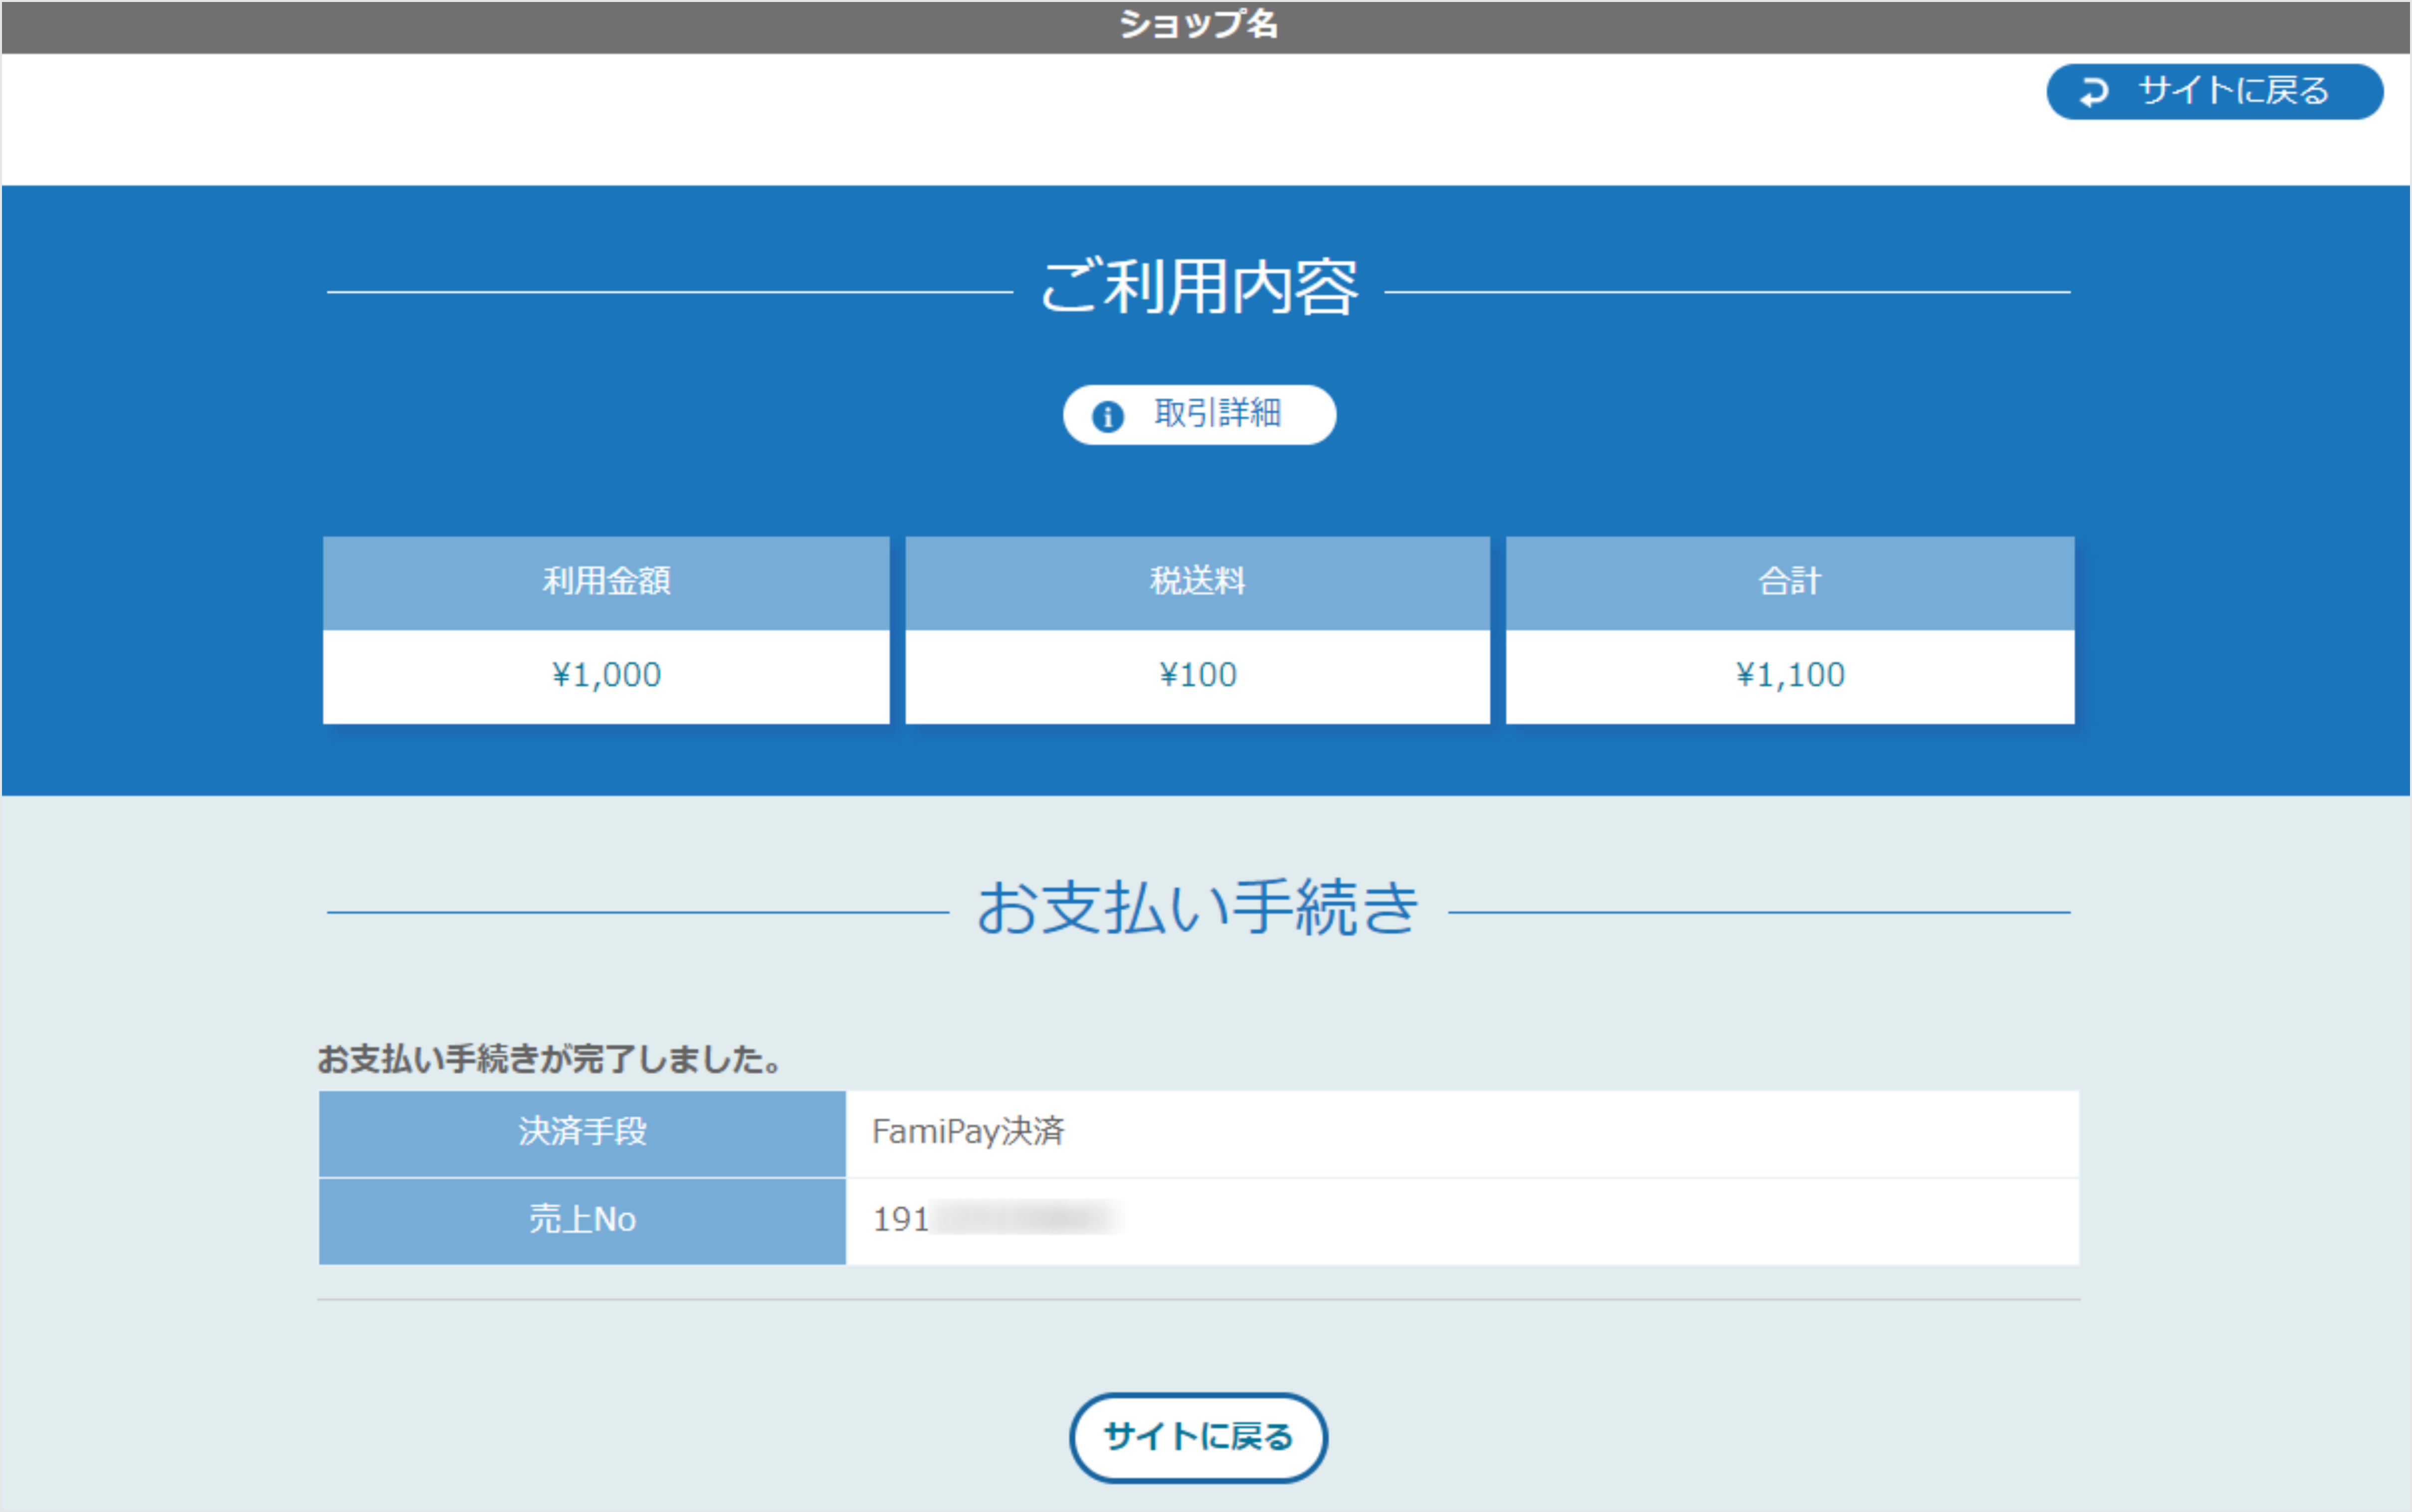2412x1512 pixels.
Task: Select the 合計 column header
Action: click(1790, 582)
